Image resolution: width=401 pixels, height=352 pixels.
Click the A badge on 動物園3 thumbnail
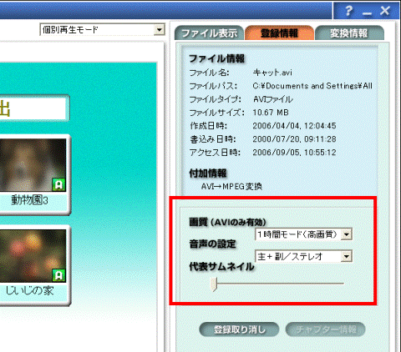click(x=58, y=184)
